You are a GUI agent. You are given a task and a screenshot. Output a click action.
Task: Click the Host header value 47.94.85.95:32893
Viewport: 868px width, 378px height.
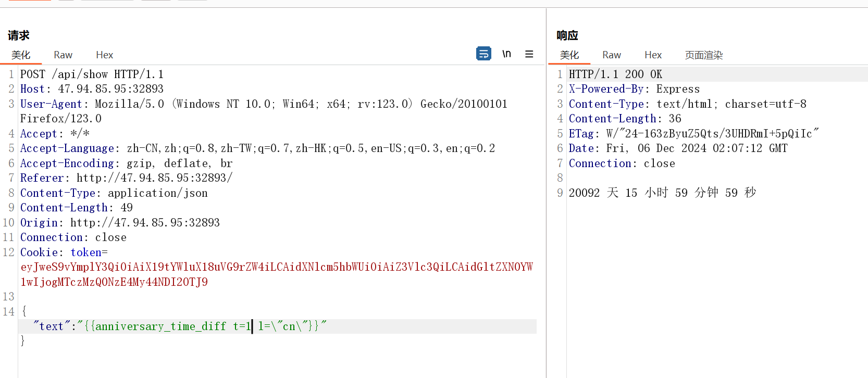pyautogui.click(x=110, y=89)
